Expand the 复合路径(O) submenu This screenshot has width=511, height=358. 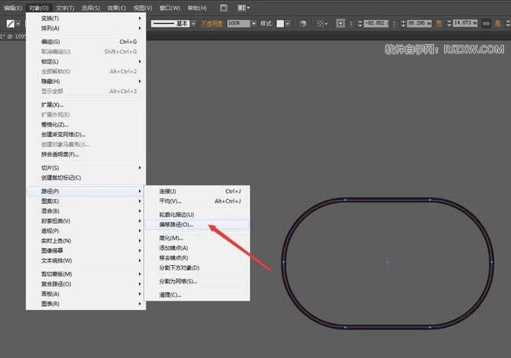86,284
